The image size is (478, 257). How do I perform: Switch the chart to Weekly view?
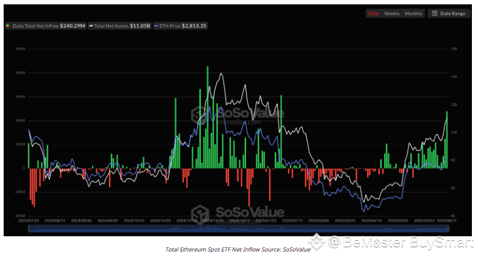[x=392, y=13]
